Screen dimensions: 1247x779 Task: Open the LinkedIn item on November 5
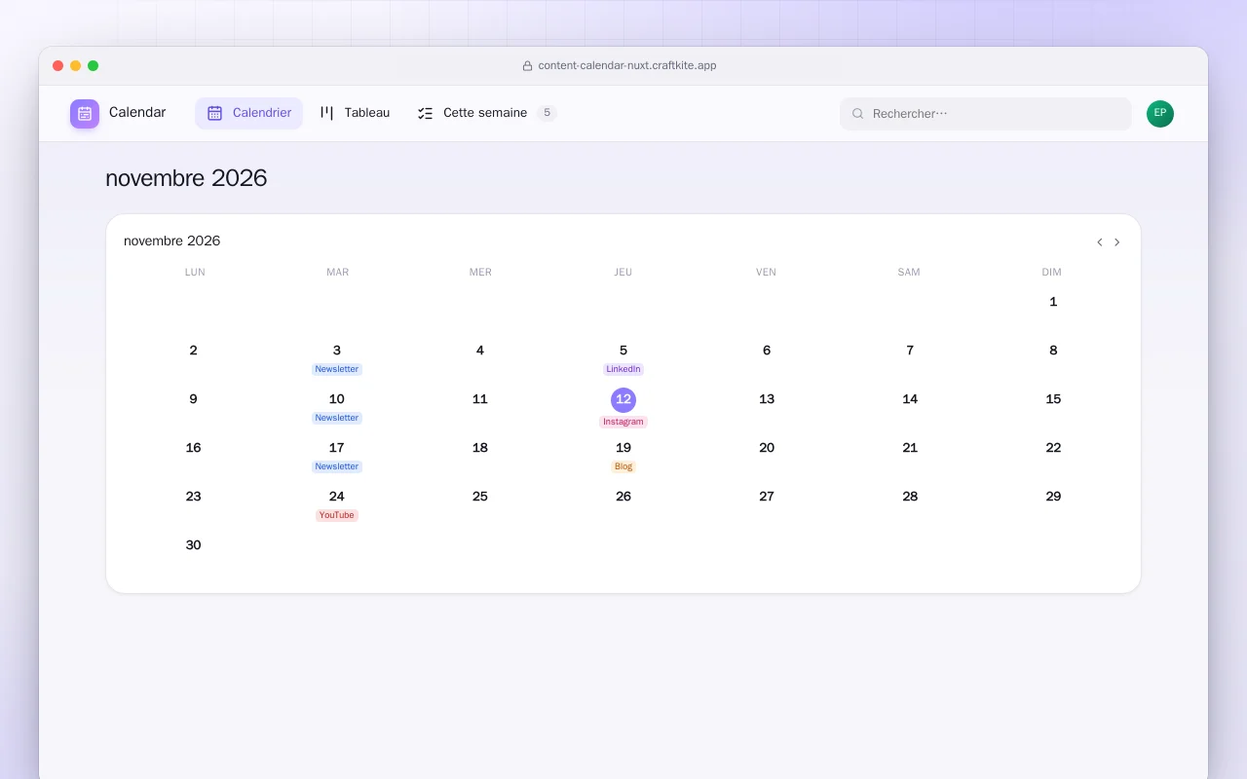(623, 369)
